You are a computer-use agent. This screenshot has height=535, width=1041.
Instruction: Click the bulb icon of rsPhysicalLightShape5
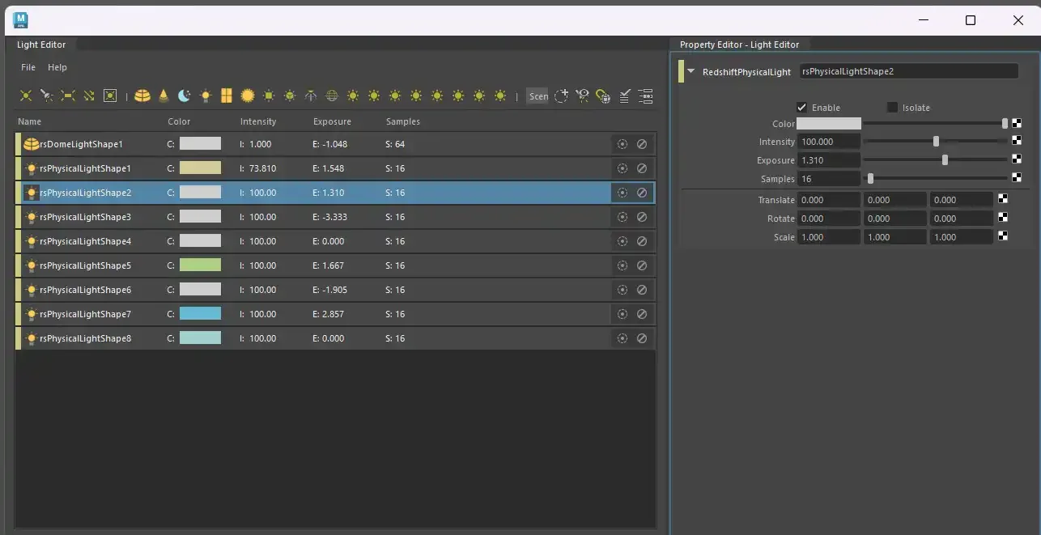pos(31,265)
